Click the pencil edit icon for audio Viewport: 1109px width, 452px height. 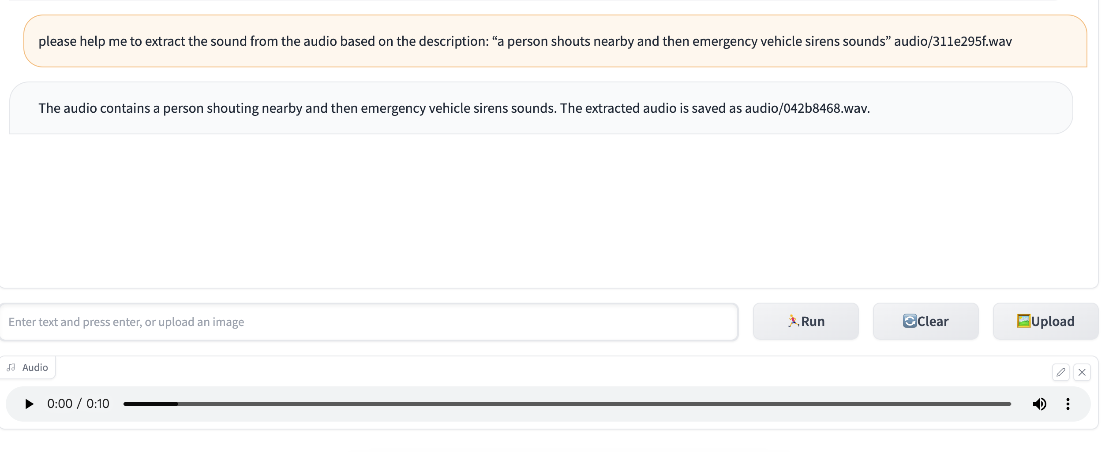click(x=1060, y=372)
